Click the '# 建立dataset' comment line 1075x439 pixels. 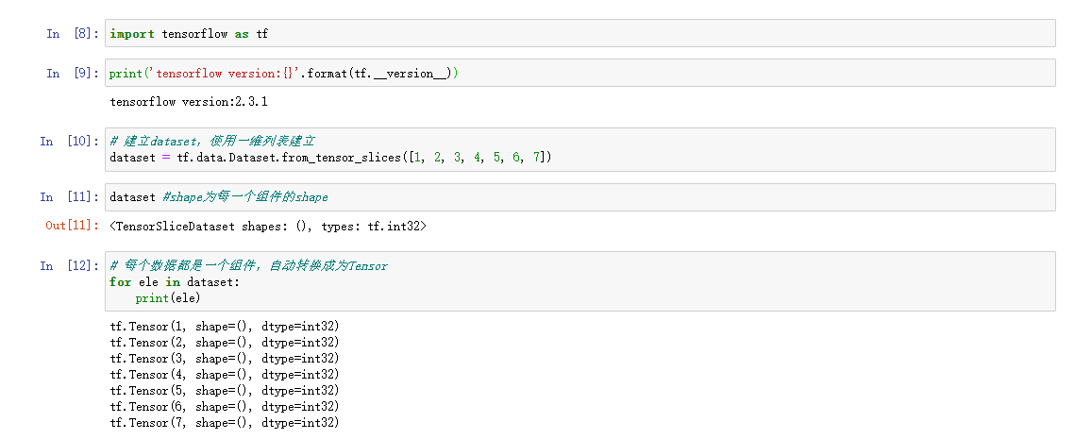212,142
